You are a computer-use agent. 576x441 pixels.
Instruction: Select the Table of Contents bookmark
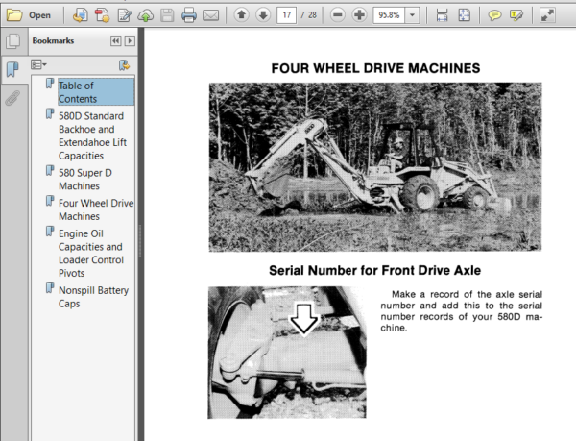pos(96,92)
